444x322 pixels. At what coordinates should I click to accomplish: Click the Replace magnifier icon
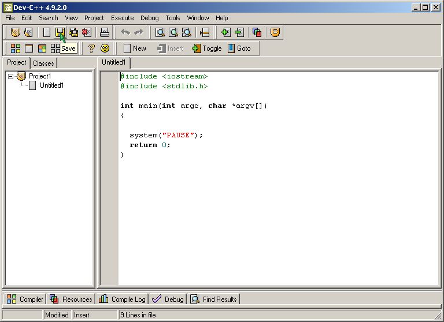173,32
